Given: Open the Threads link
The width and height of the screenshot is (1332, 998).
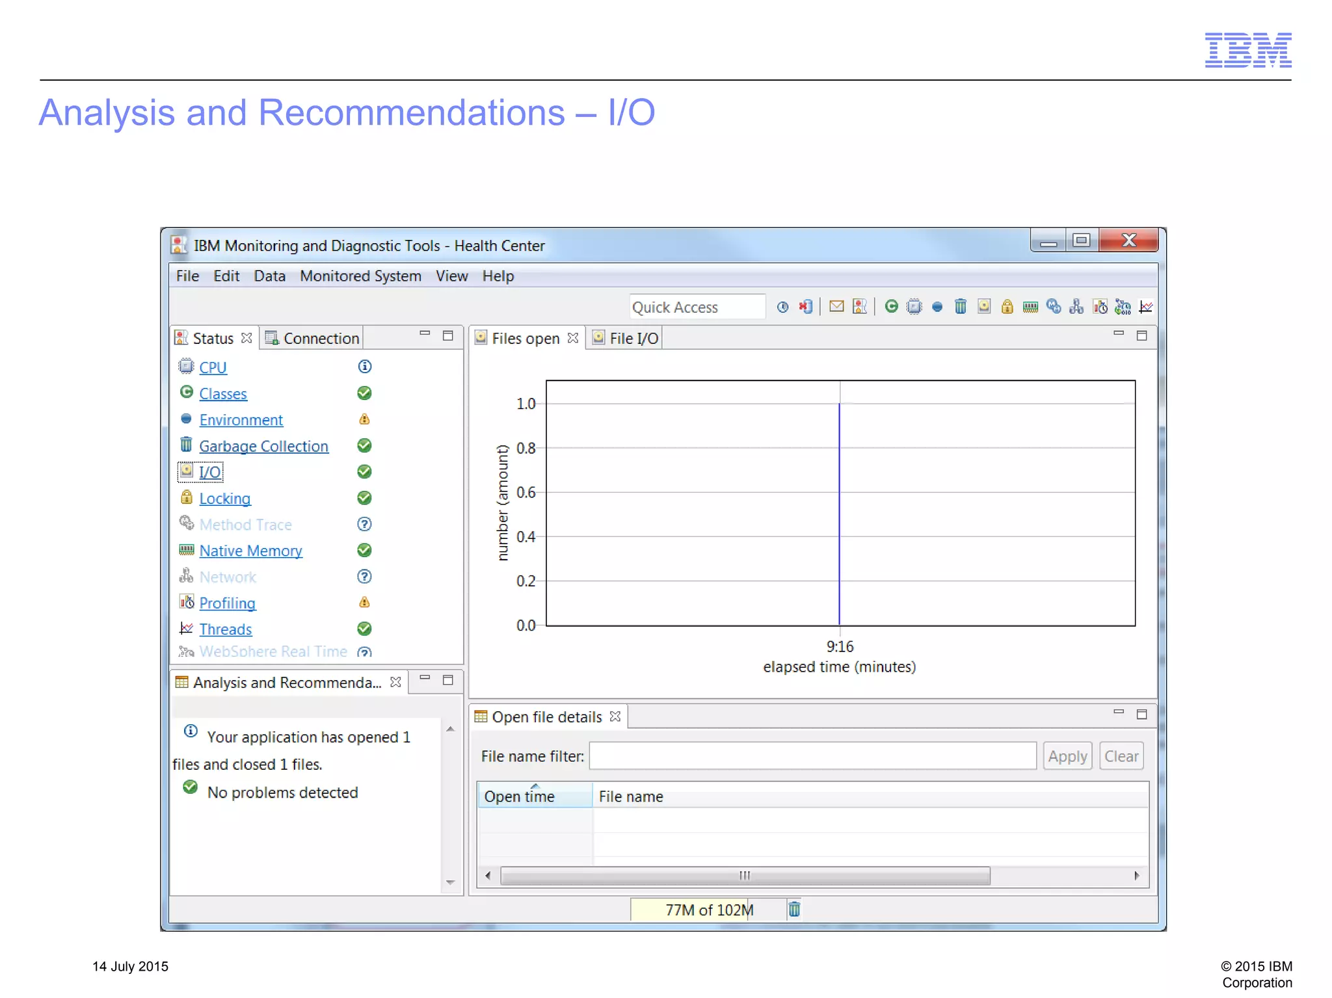Looking at the screenshot, I should pyautogui.click(x=225, y=629).
